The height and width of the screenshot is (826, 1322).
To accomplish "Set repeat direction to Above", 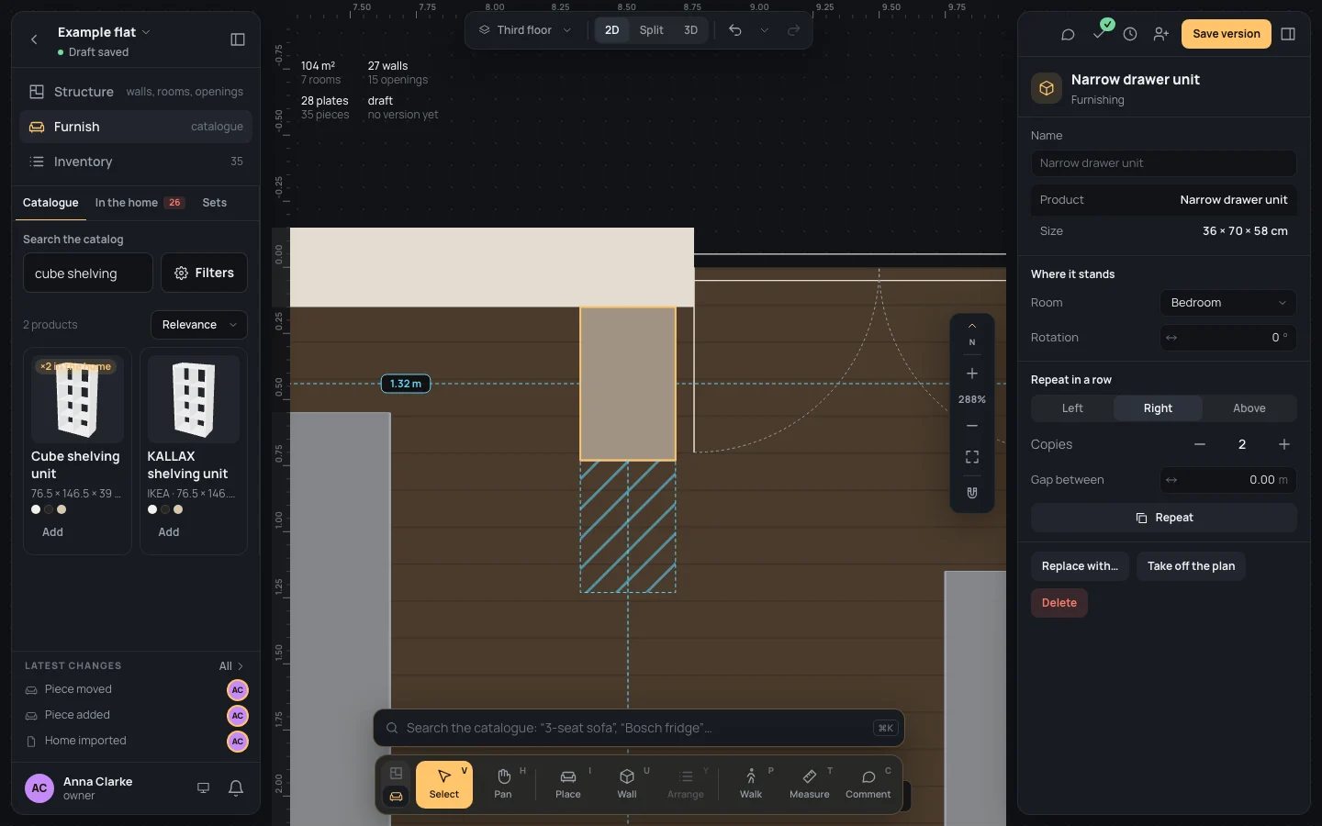I will [1249, 408].
